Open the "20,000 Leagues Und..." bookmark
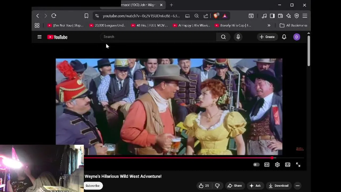The height and width of the screenshot is (192, 341). pos(107,25)
